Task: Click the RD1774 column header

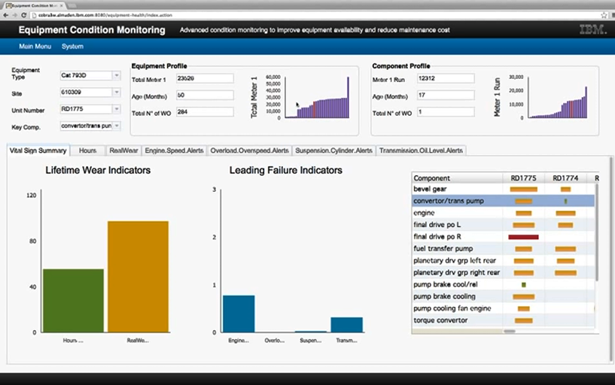Action: (565, 177)
